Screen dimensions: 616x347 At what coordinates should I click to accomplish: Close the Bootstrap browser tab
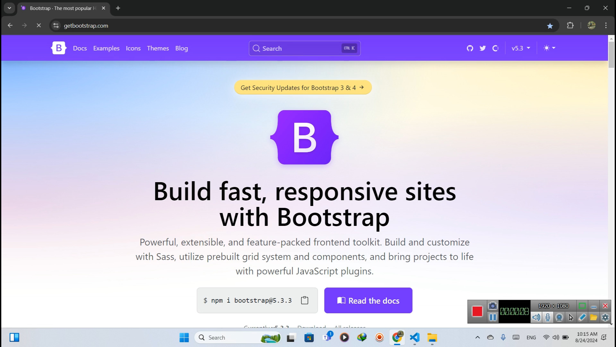tap(103, 8)
